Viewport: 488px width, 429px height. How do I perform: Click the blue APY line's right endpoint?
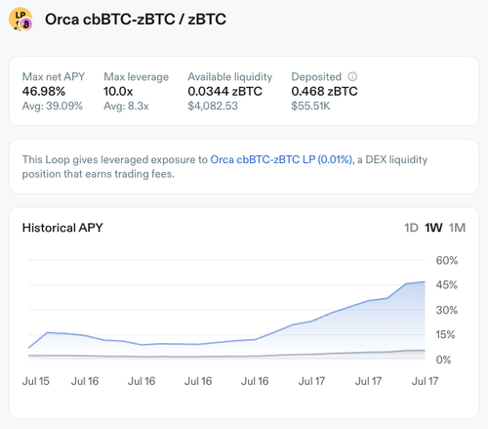tap(425, 281)
